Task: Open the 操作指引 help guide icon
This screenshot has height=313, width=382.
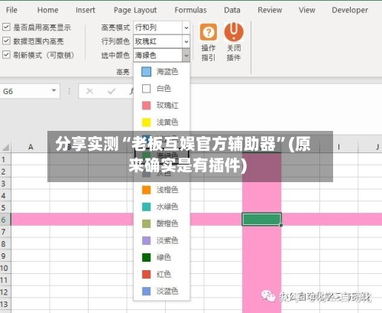Action: pyautogui.click(x=209, y=32)
